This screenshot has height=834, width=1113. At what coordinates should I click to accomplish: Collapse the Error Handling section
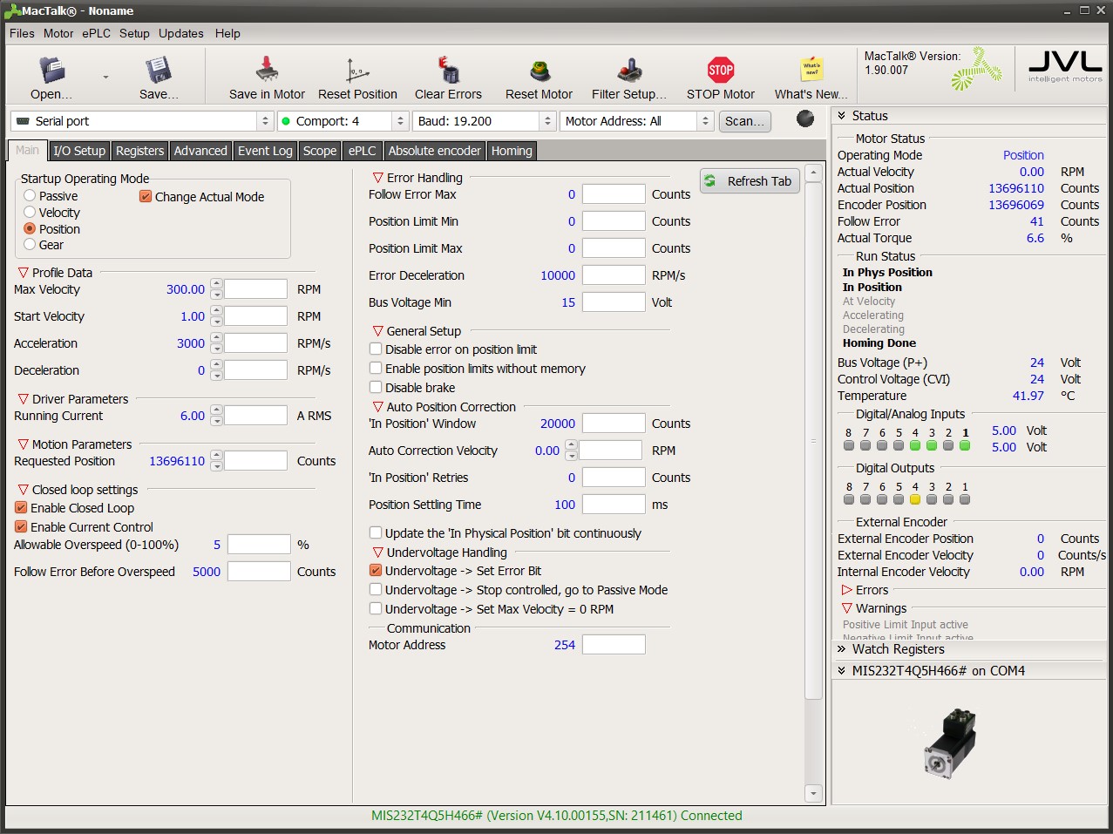point(378,178)
